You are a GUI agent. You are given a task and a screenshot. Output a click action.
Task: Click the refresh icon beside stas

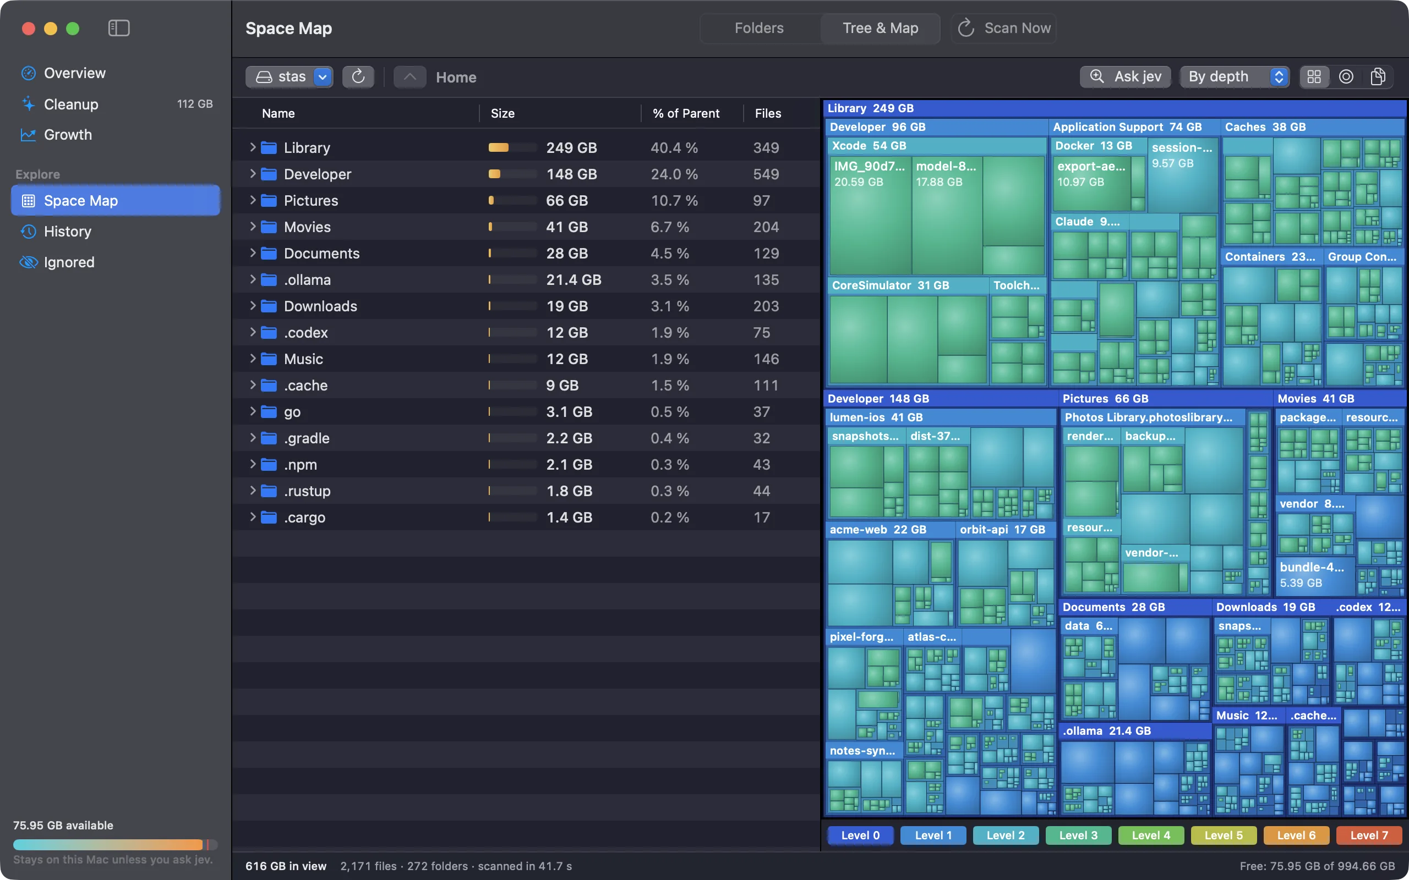[x=358, y=77]
